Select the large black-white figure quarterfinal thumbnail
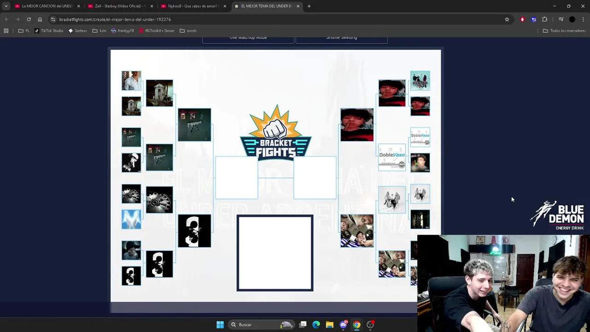Image resolution: width=590 pixels, height=332 pixels. (195, 231)
